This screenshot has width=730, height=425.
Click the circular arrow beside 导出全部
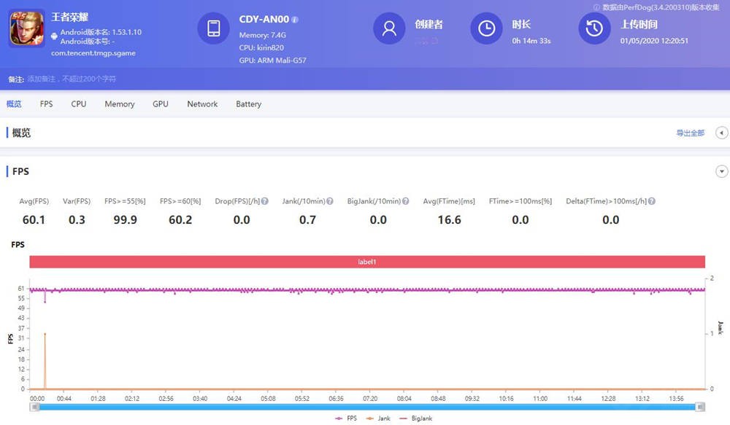point(721,133)
